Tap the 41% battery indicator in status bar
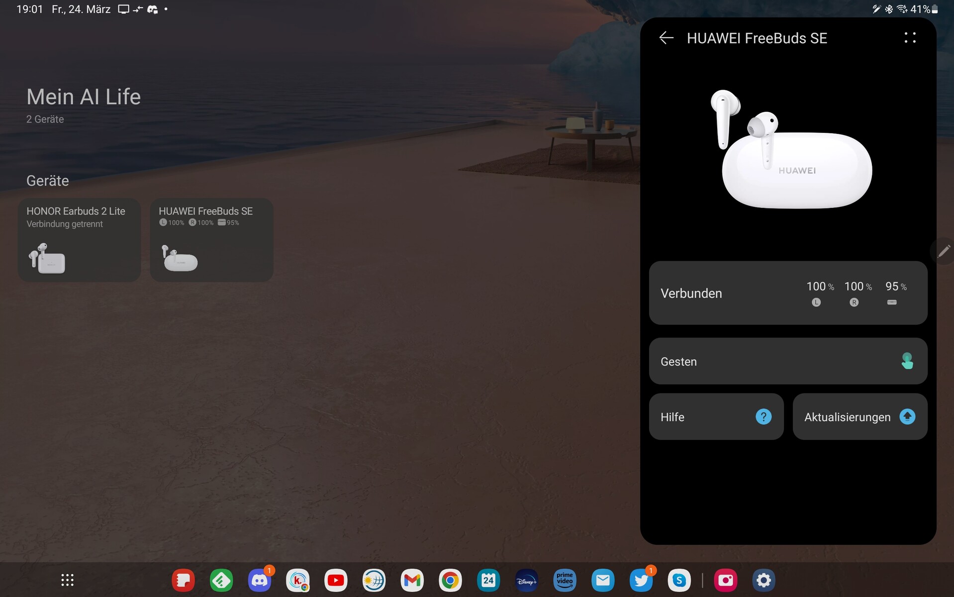 (924, 9)
